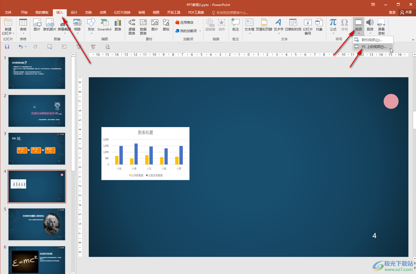Open the 审阅 Review tab
This screenshot has width=416, height=274.
142,13
